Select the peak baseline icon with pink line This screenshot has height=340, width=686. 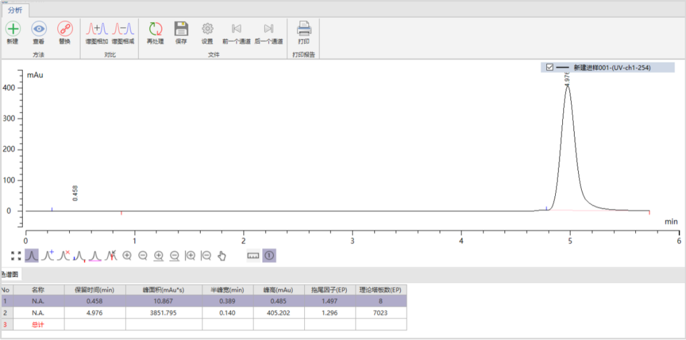(95, 255)
